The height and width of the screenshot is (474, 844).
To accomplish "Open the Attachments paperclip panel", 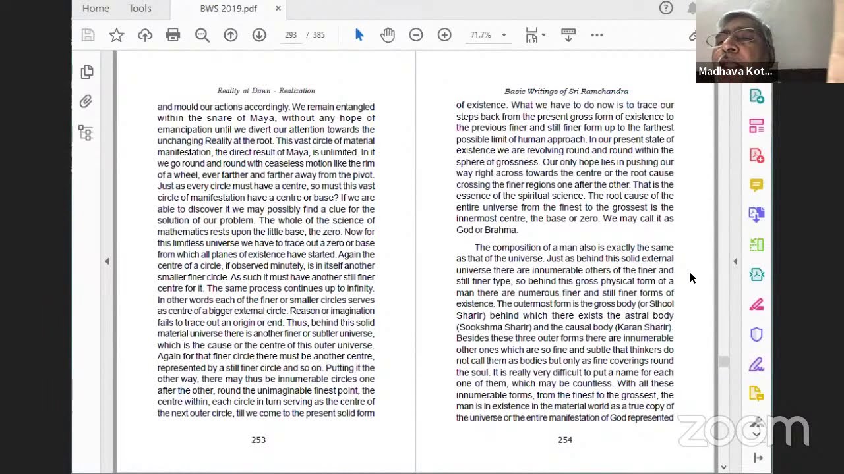I will (86, 101).
